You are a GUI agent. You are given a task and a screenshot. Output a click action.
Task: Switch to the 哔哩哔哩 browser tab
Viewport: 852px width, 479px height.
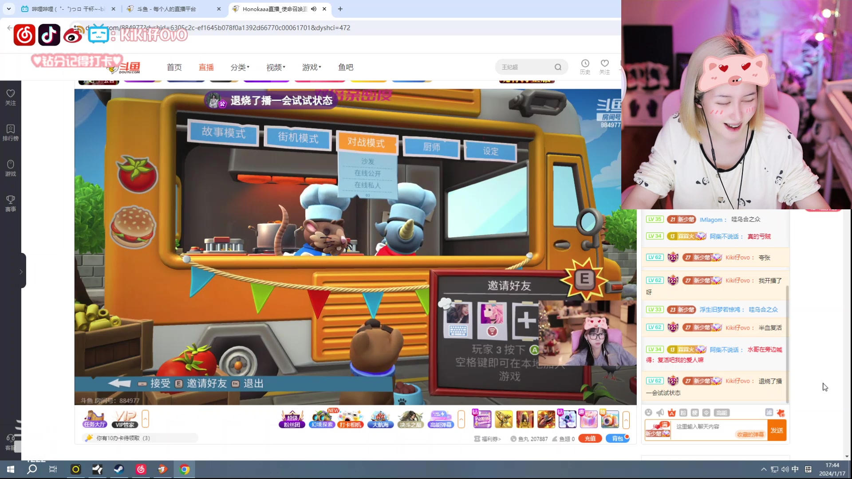[x=69, y=9]
